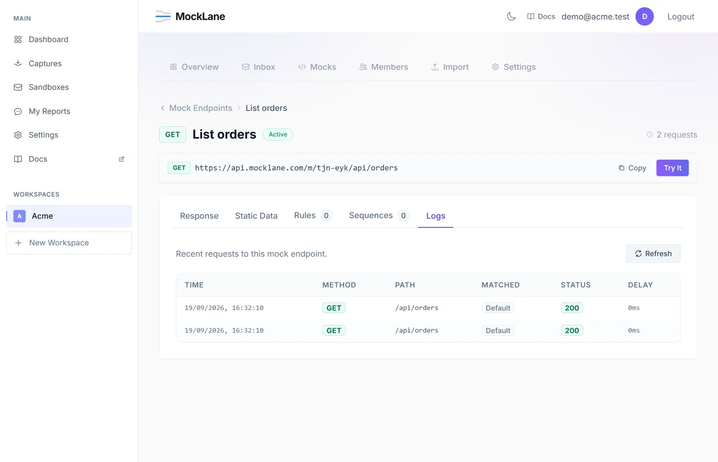Click the Dashboard grid icon
The width and height of the screenshot is (718, 462).
(18, 40)
